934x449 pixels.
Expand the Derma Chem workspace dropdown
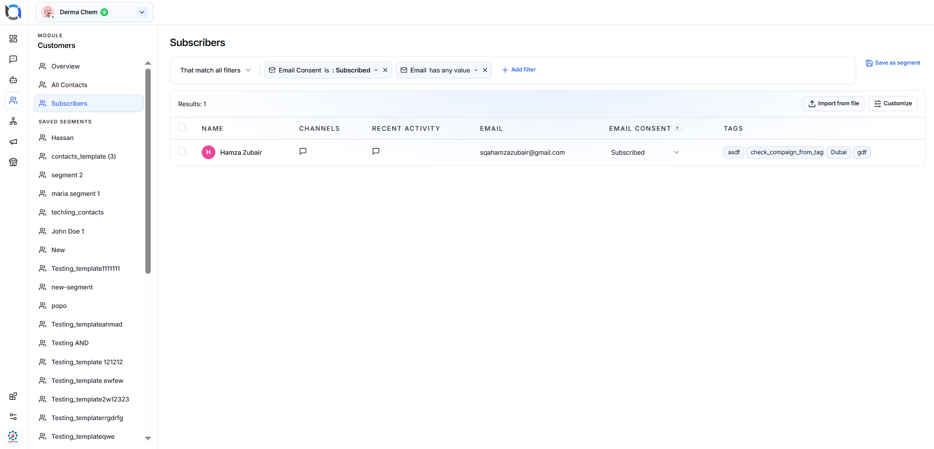[x=142, y=12]
